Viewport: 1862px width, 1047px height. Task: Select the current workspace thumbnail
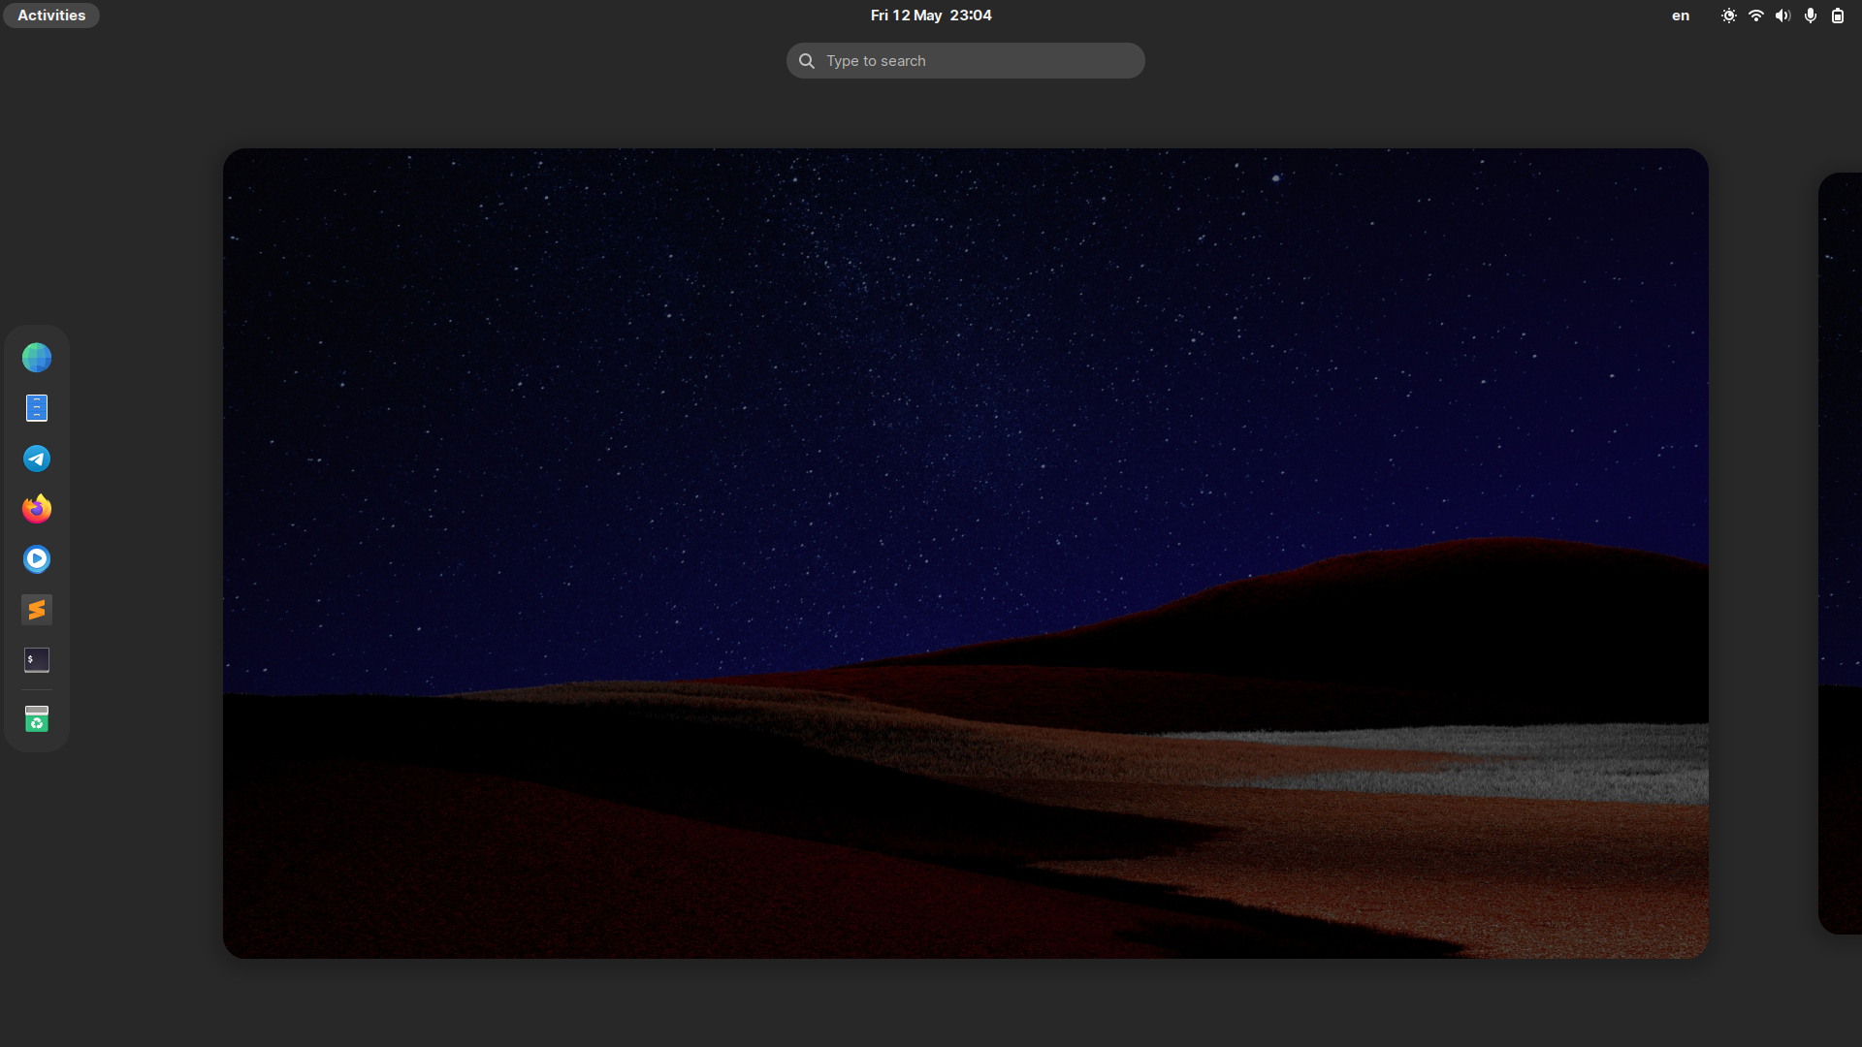coord(965,553)
